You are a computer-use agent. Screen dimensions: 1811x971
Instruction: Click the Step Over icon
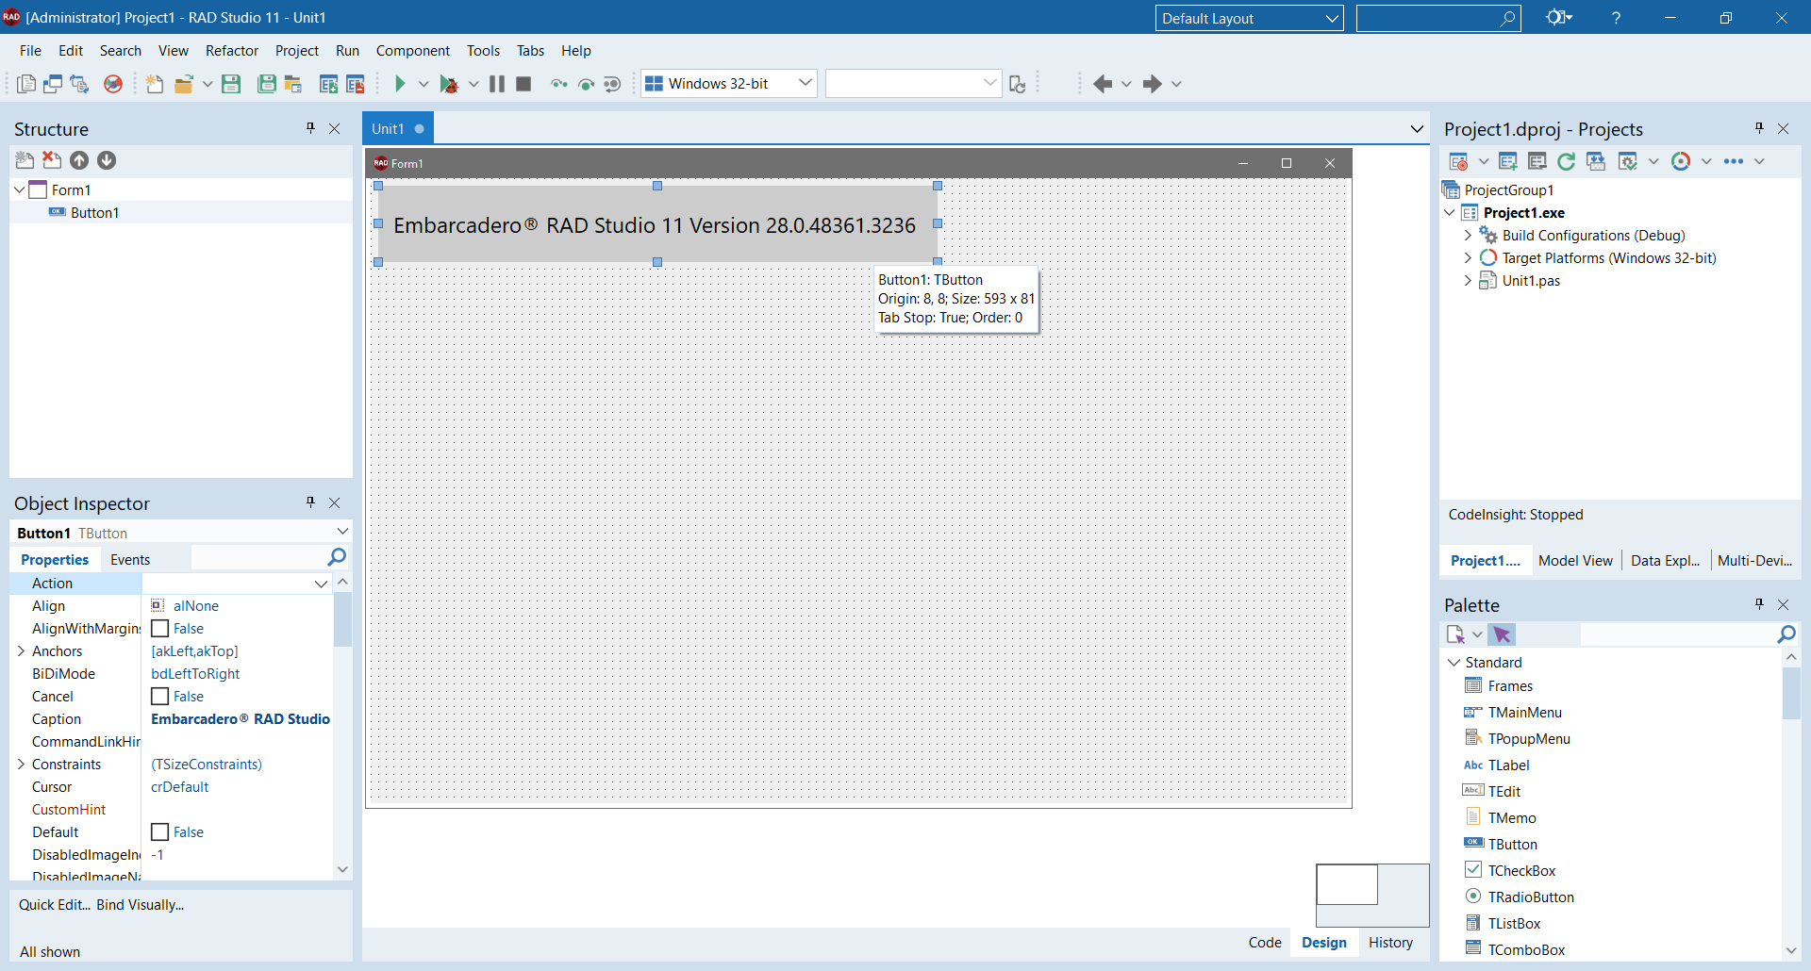[586, 84]
